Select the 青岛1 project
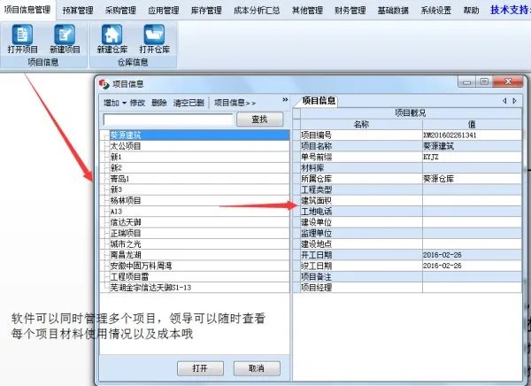 tap(199, 179)
